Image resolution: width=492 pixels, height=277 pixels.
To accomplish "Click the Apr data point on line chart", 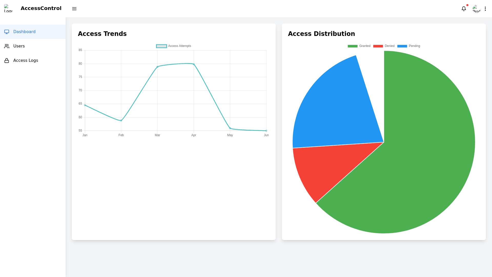I will [x=194, y=64].
